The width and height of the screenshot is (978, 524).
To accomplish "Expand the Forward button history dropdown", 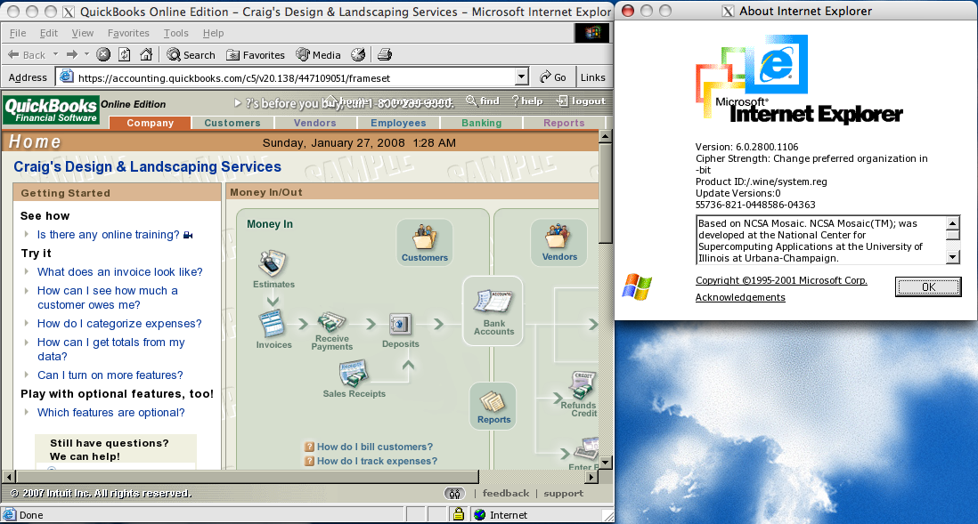I will coord(86,54).
